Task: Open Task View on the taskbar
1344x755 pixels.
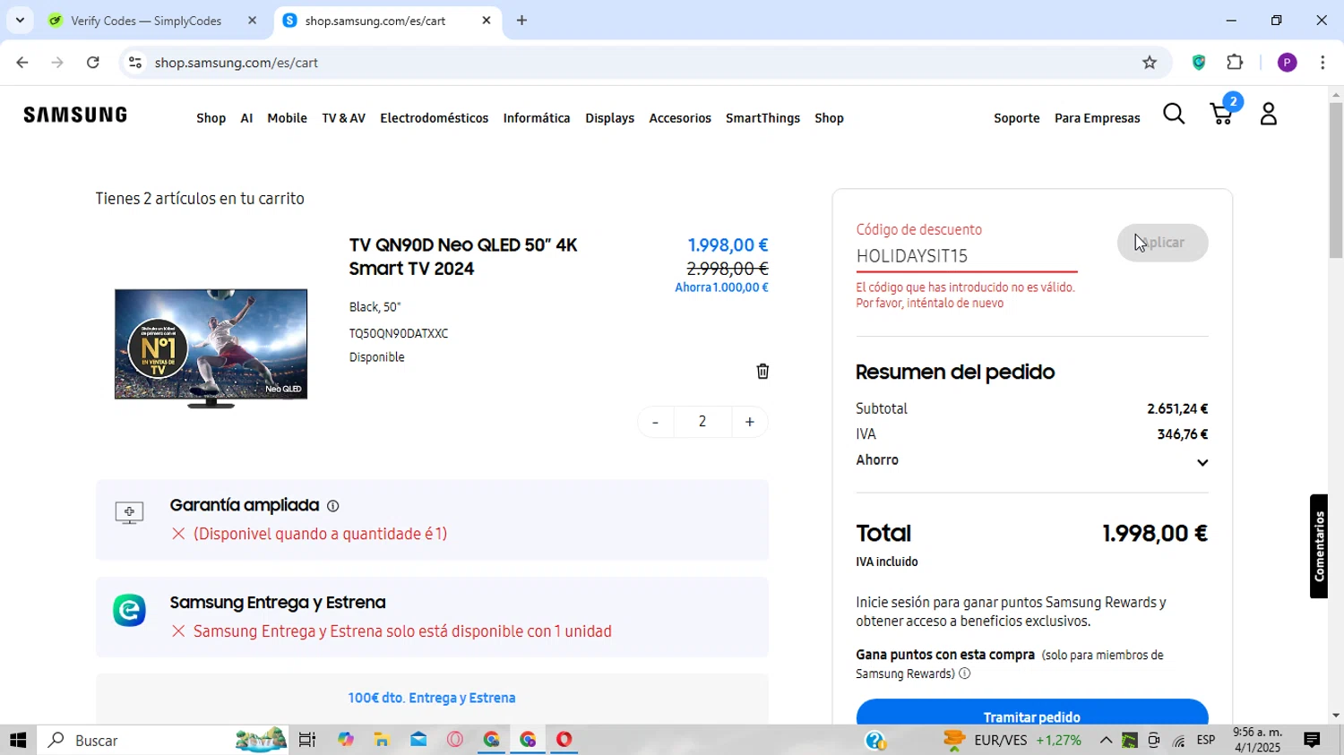Action: [x=307, y=741]
